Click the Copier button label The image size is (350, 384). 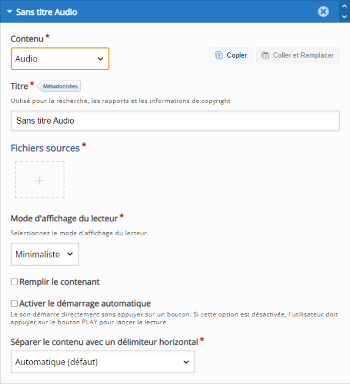[236, 55]
